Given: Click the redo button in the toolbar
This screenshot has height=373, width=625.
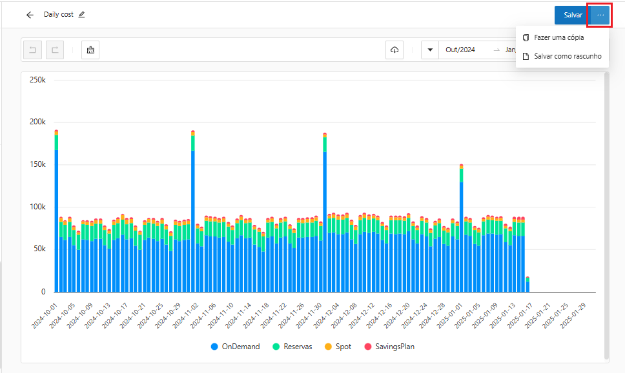Looking at the screenshot, I should pyautogui.click(x=55, y=50).
